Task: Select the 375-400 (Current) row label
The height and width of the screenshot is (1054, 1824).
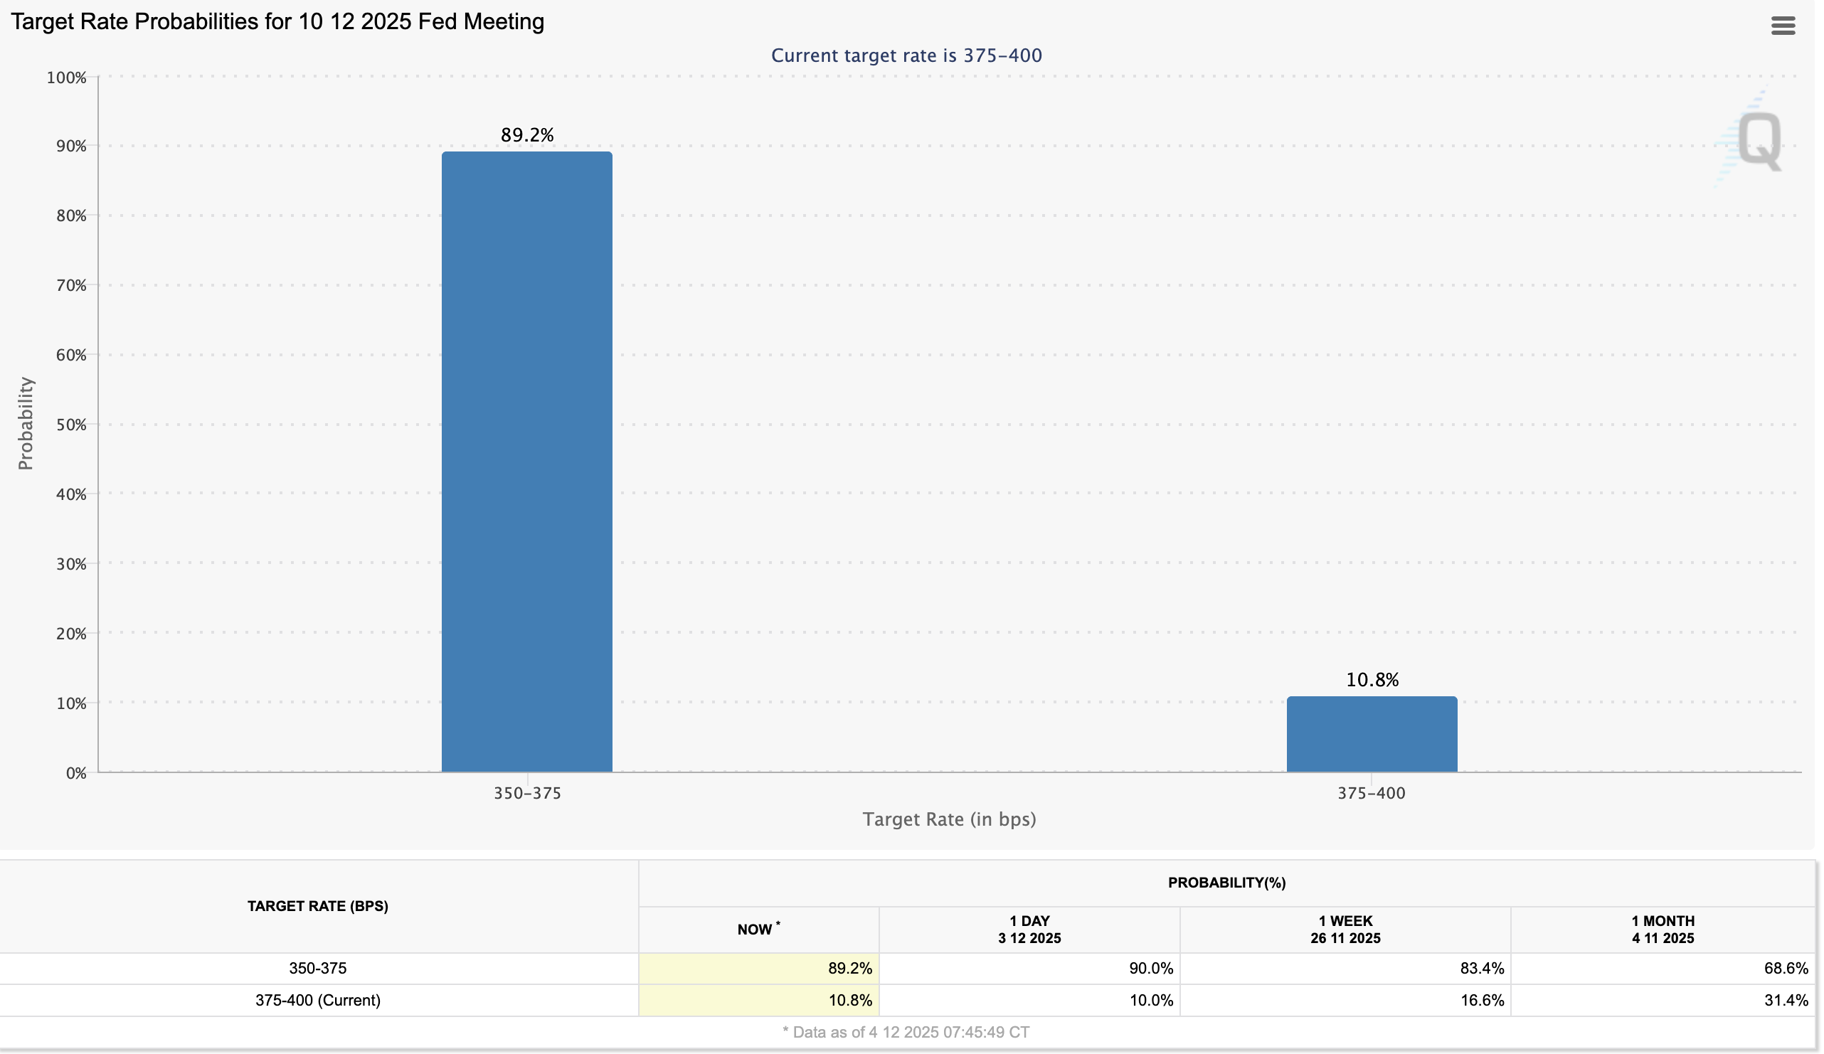Action: pos(318,1000)
